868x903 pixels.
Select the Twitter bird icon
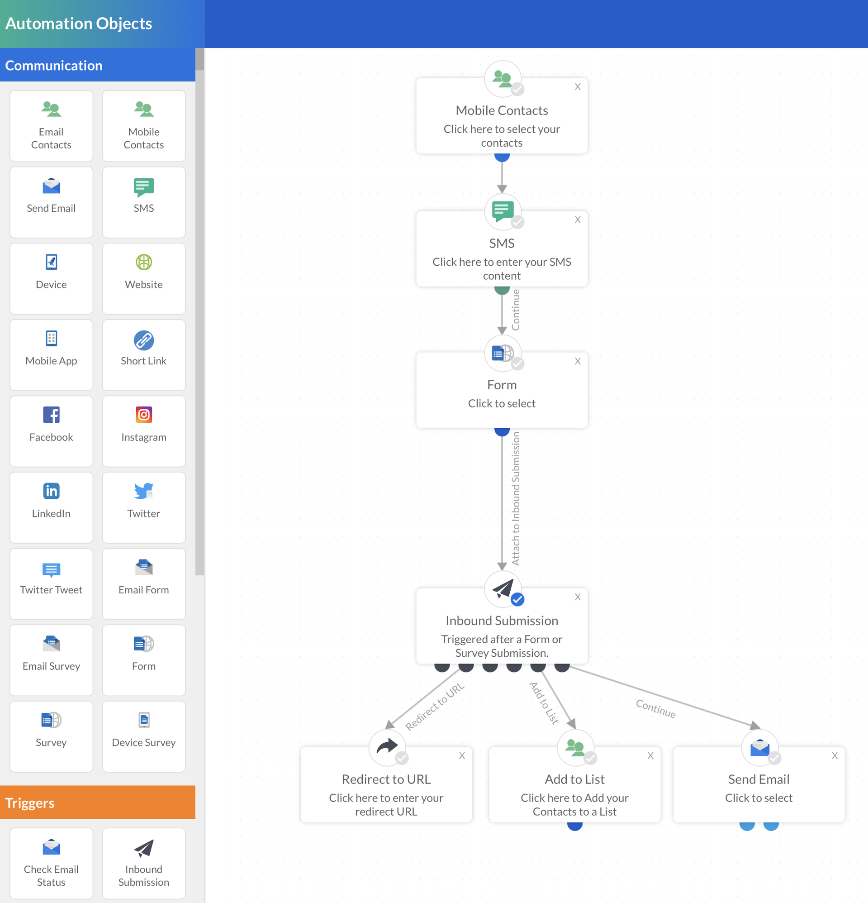tap(144, 491)
